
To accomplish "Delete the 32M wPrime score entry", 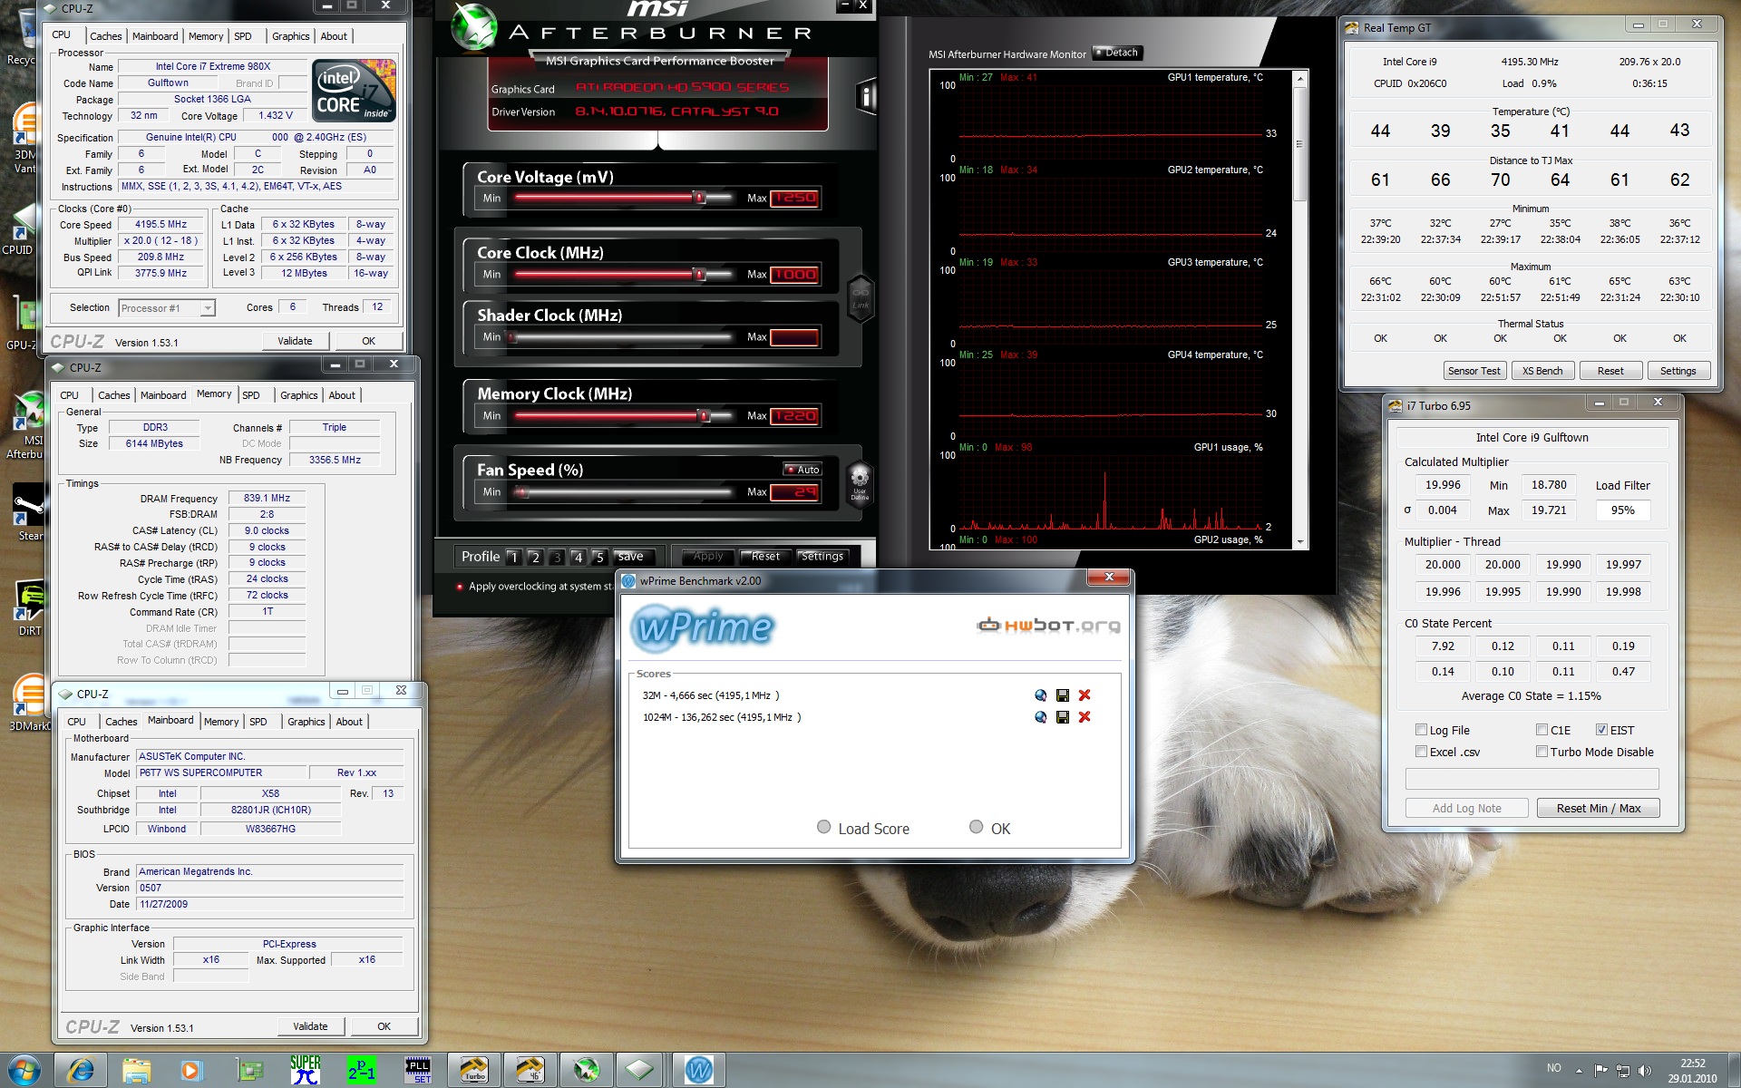I will tap(1084, 695).
